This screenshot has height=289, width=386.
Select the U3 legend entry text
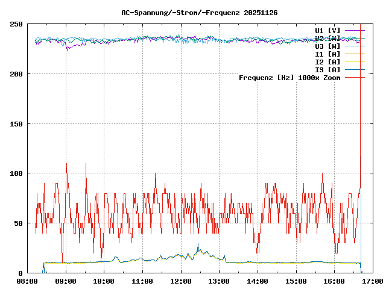point(327,46)
